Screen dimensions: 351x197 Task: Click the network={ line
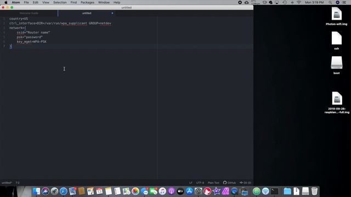(x=18, y=28)
